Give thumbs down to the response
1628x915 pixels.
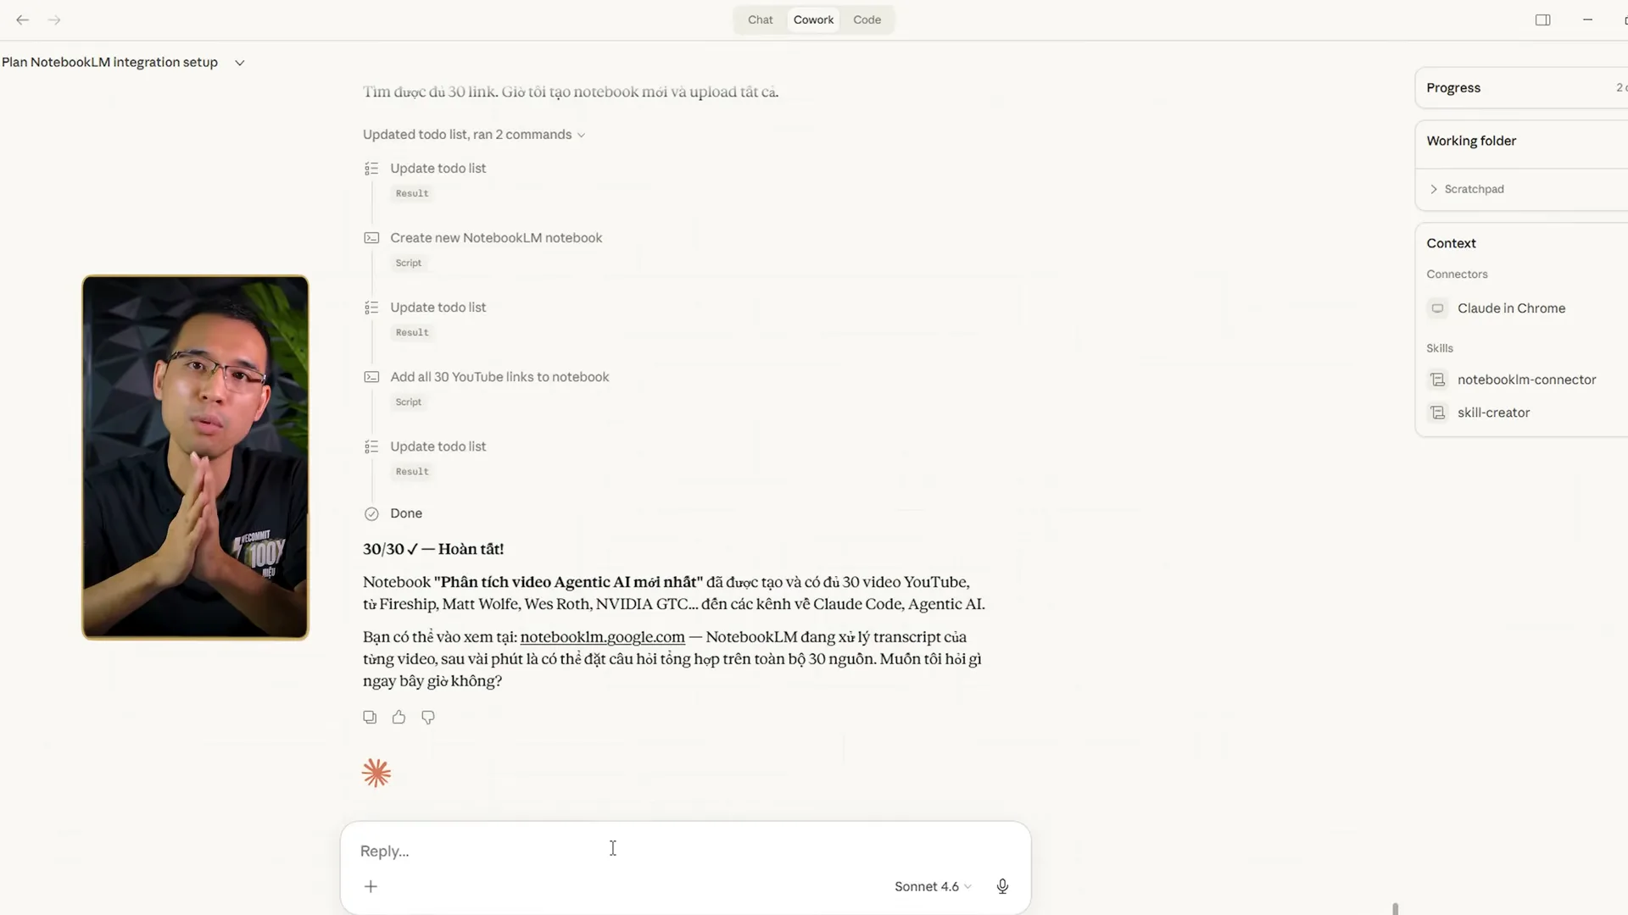pyautogui.click(x=428, y=718)
